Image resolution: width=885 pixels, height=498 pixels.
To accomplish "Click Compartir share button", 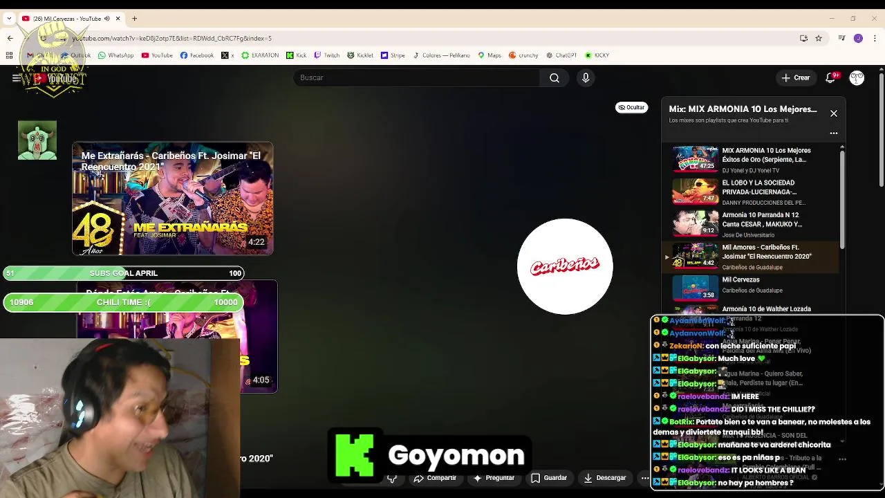I will click(x=435, y=478).
